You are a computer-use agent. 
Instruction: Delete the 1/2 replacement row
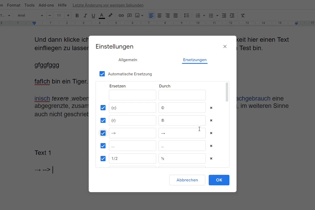pyautogui.click(x=211, y=159)
